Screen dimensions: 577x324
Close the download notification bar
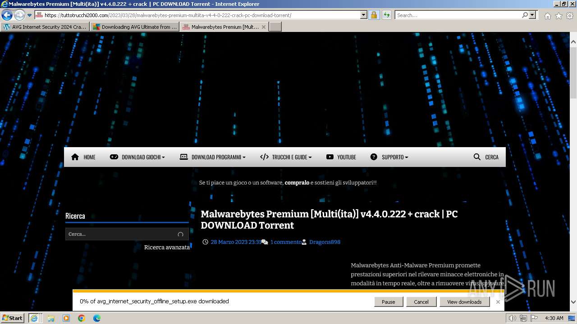pyautogui.click(x=498, y=302)
